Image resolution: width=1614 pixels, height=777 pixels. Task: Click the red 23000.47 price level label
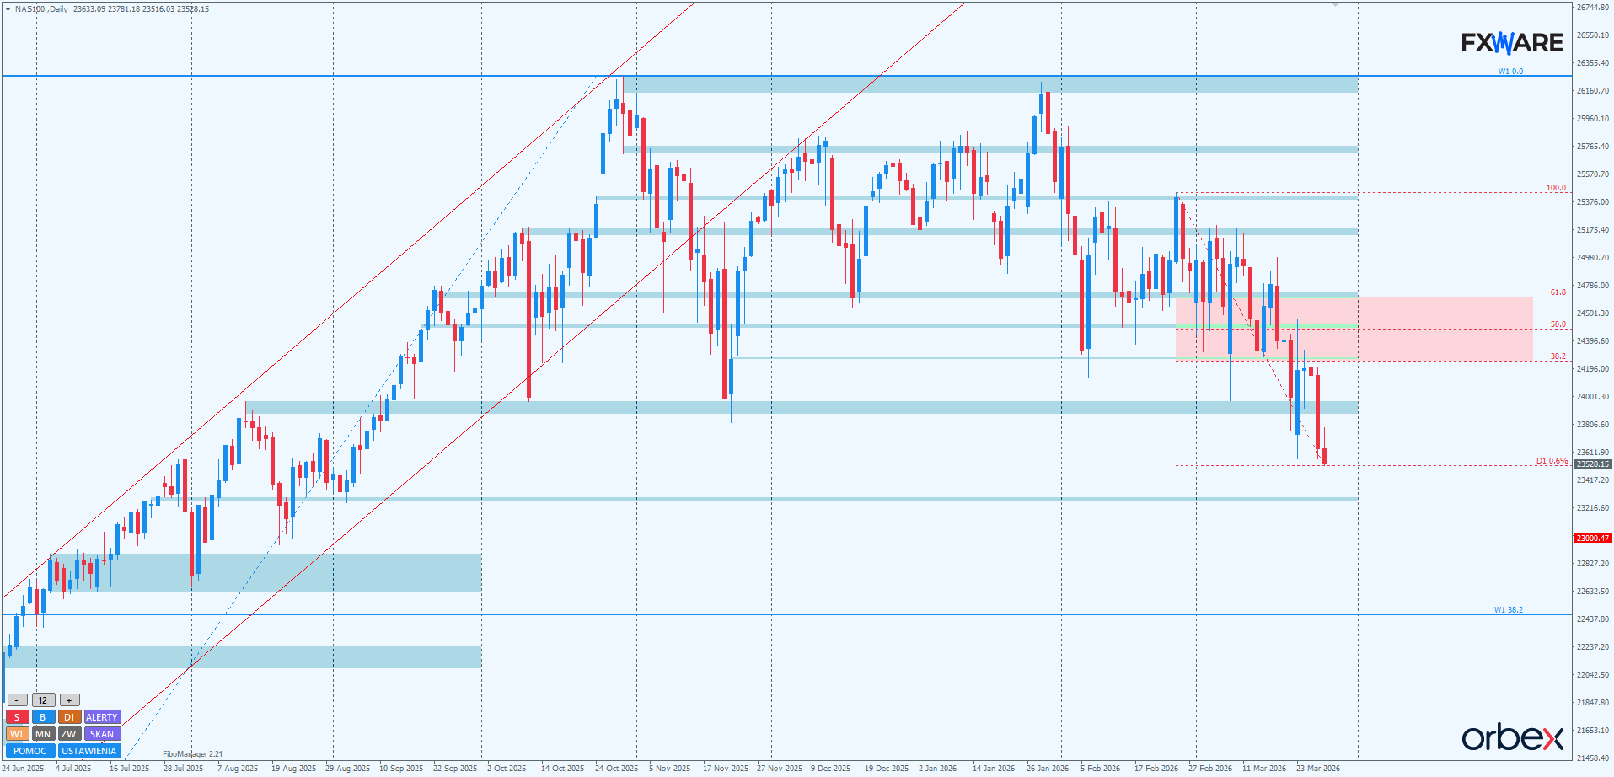1592,538
